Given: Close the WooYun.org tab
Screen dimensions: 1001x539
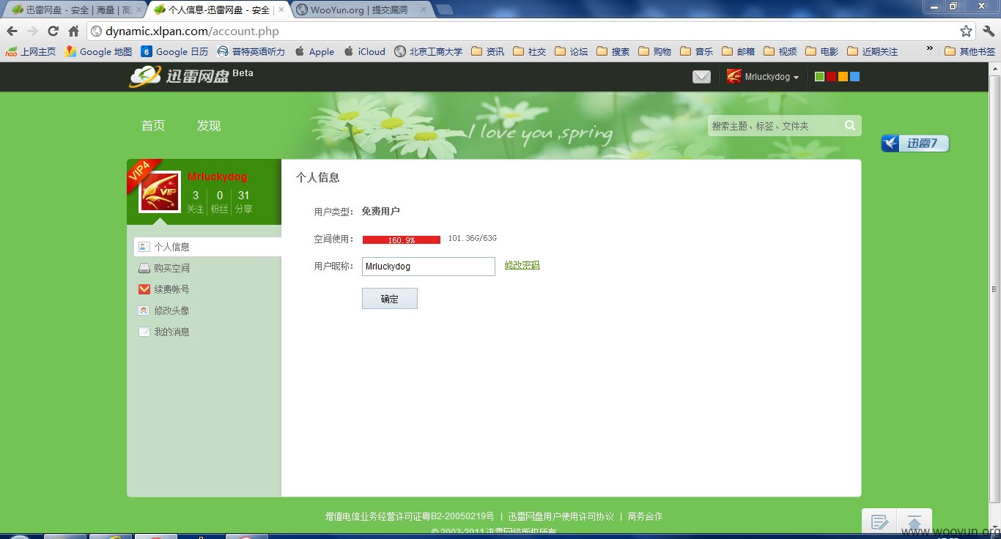Looking at the screenshot, I should point(423,10).
